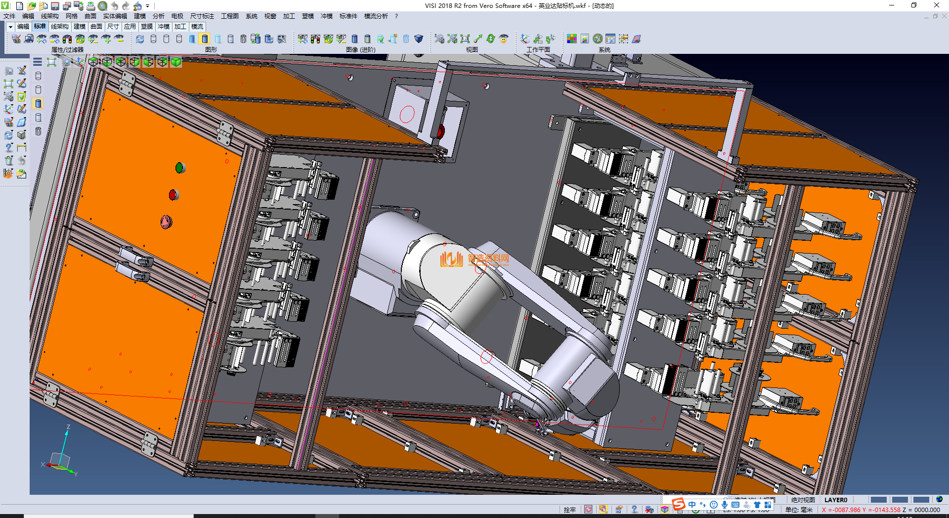Open the ribbon tab list dropdown arrow
Viewport: 949px width, 518px height.
click(x=10, y=27)
